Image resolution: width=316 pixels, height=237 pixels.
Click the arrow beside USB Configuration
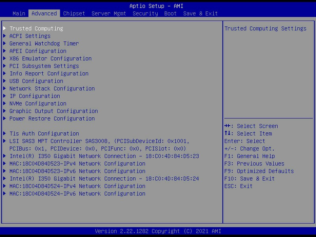(x=5, y=81)
